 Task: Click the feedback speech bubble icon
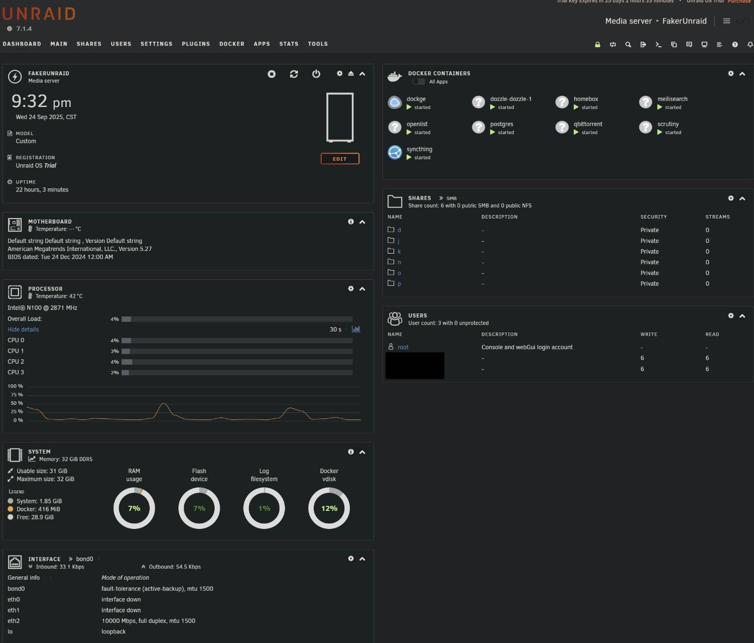(689, 45)
